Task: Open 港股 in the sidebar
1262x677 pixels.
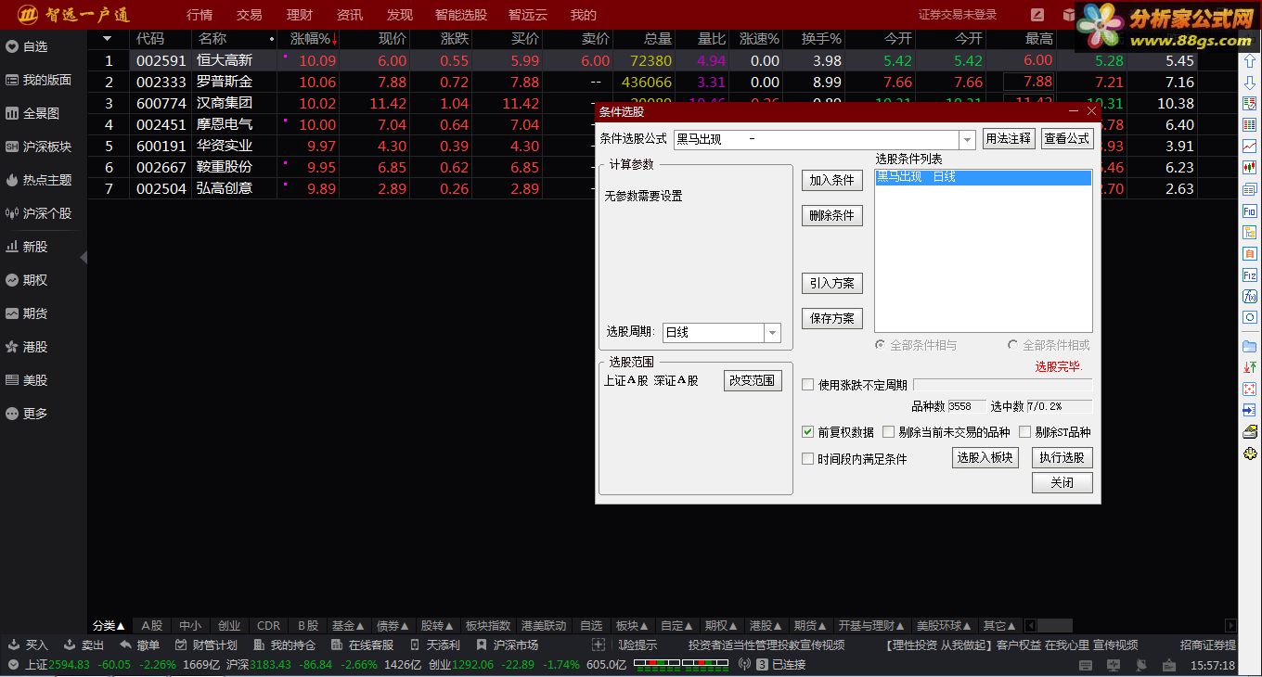Action: tap(27, 347)
